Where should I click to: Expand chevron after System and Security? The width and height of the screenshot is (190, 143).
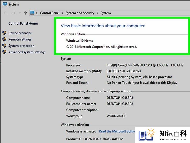click(x=97, y=13)
